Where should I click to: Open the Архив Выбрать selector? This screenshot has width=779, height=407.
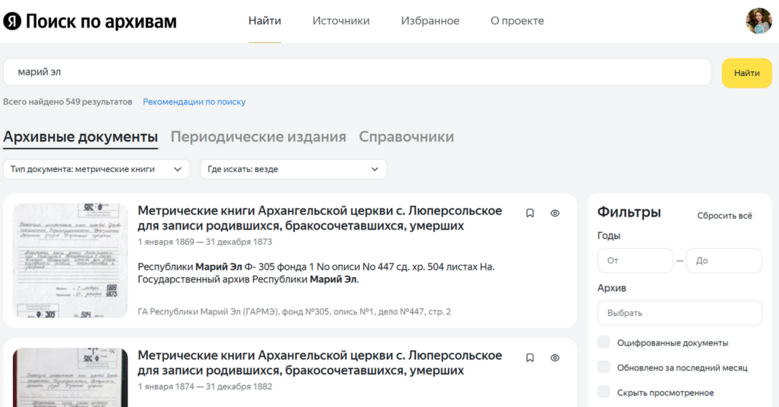tap(679, 313)
